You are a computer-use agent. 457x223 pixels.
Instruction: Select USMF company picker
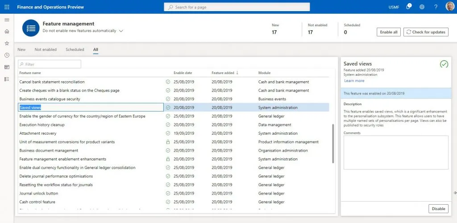(394, 7)
